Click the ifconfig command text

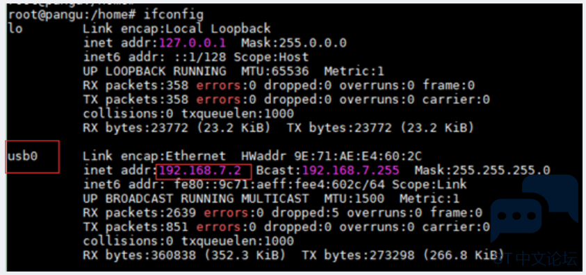[174, 15]
